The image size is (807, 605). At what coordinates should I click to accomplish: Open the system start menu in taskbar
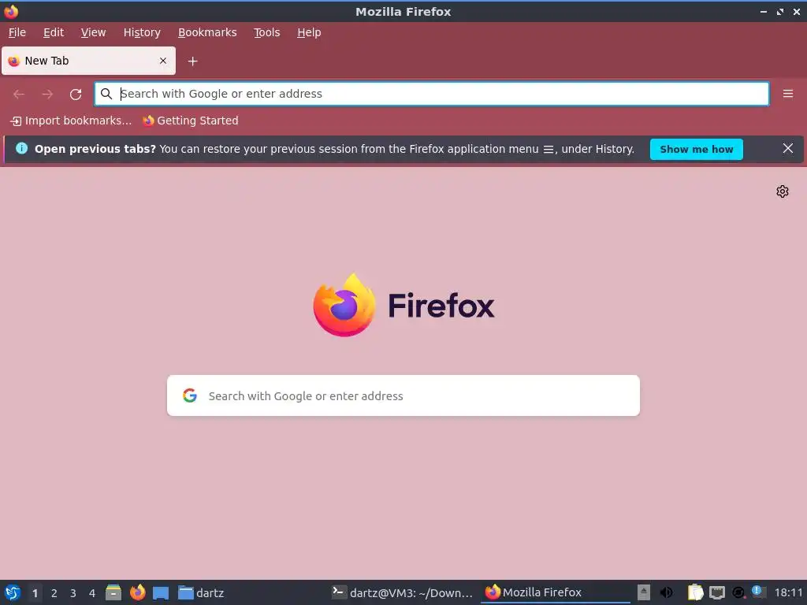[x=12, y=592]
